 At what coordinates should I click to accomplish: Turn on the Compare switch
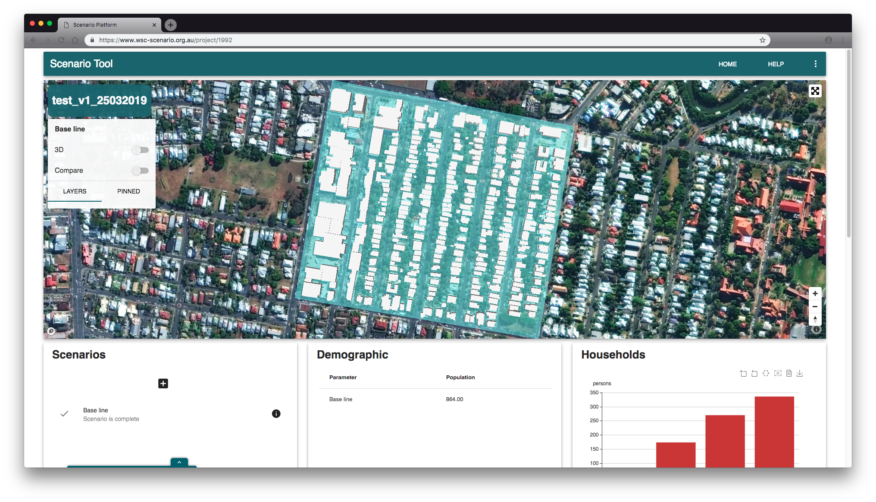pos(141,171)
